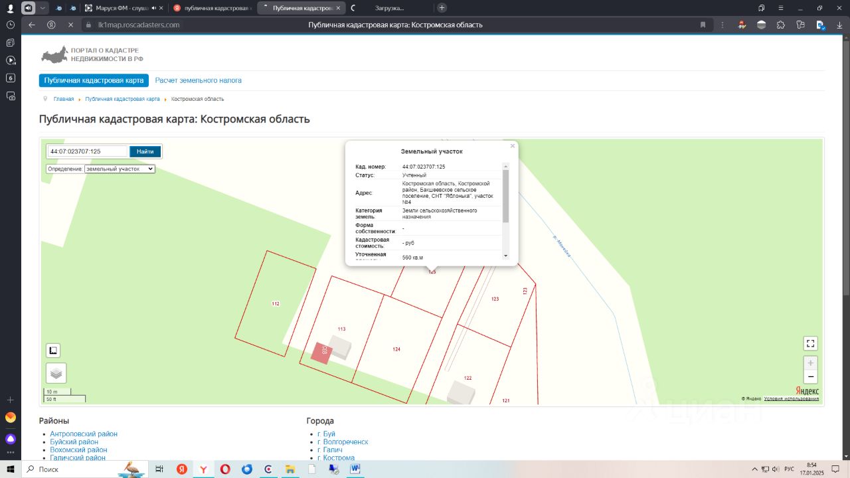Select the Публичная кадастровая карта tab

pos(94,80)
